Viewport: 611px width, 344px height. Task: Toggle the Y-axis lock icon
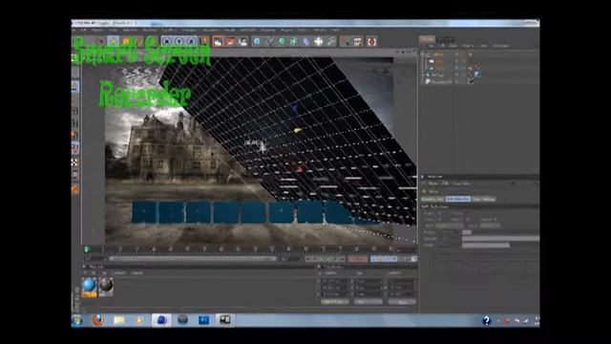click(x=179, y=41)
